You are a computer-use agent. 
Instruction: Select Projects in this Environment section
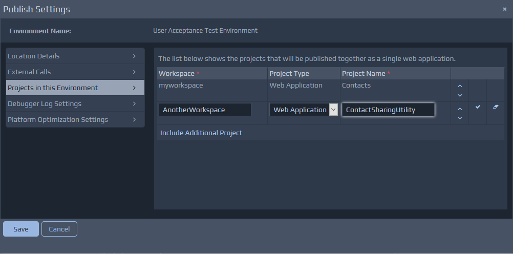click(53, 88)
